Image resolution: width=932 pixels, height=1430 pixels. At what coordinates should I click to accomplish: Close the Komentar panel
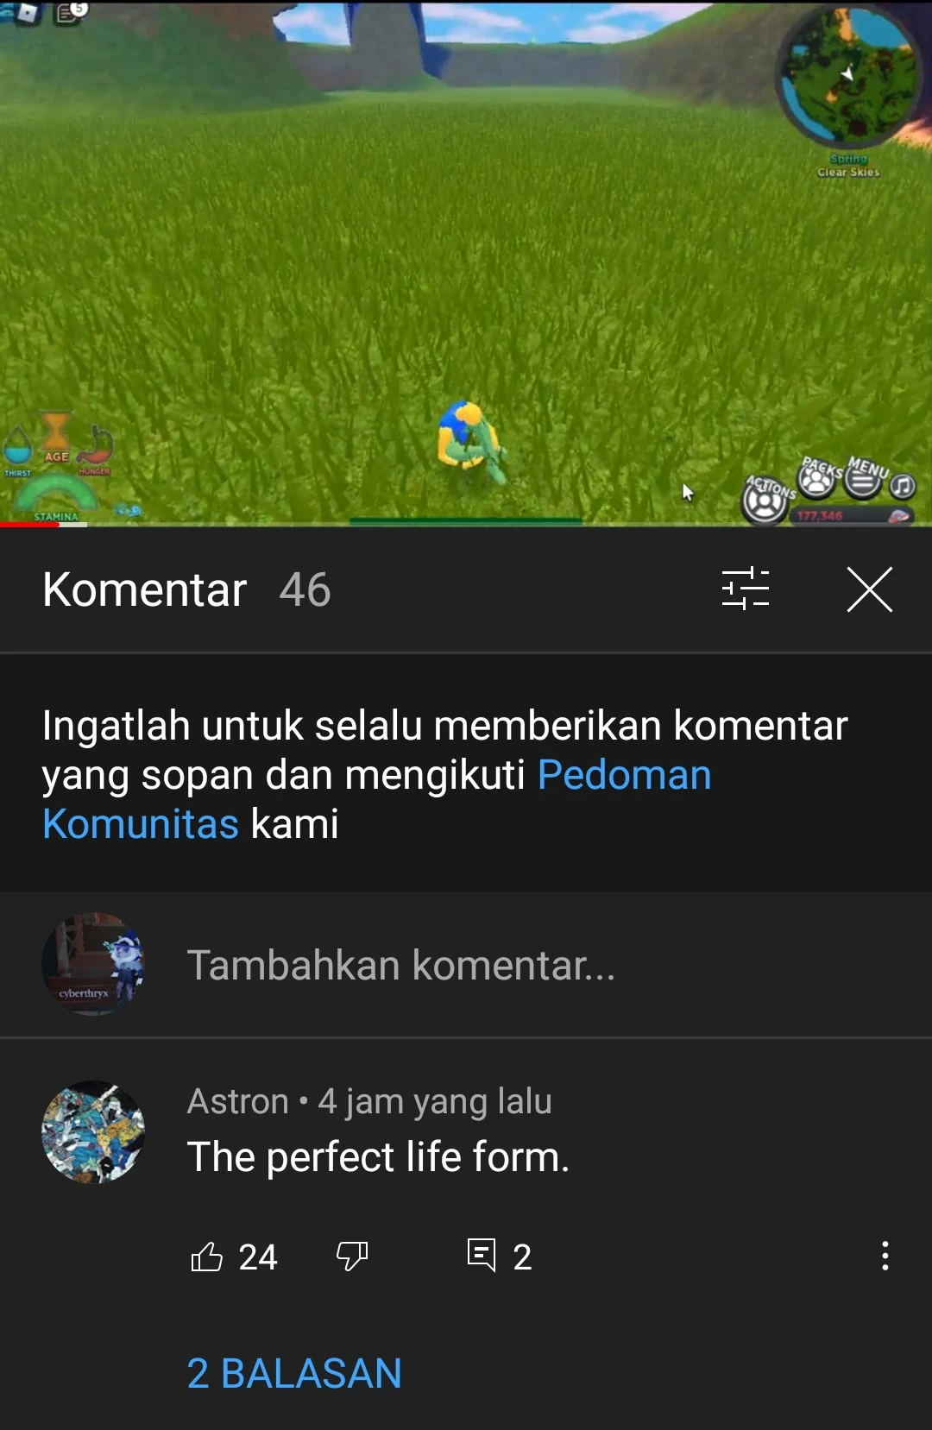point(870,589)
